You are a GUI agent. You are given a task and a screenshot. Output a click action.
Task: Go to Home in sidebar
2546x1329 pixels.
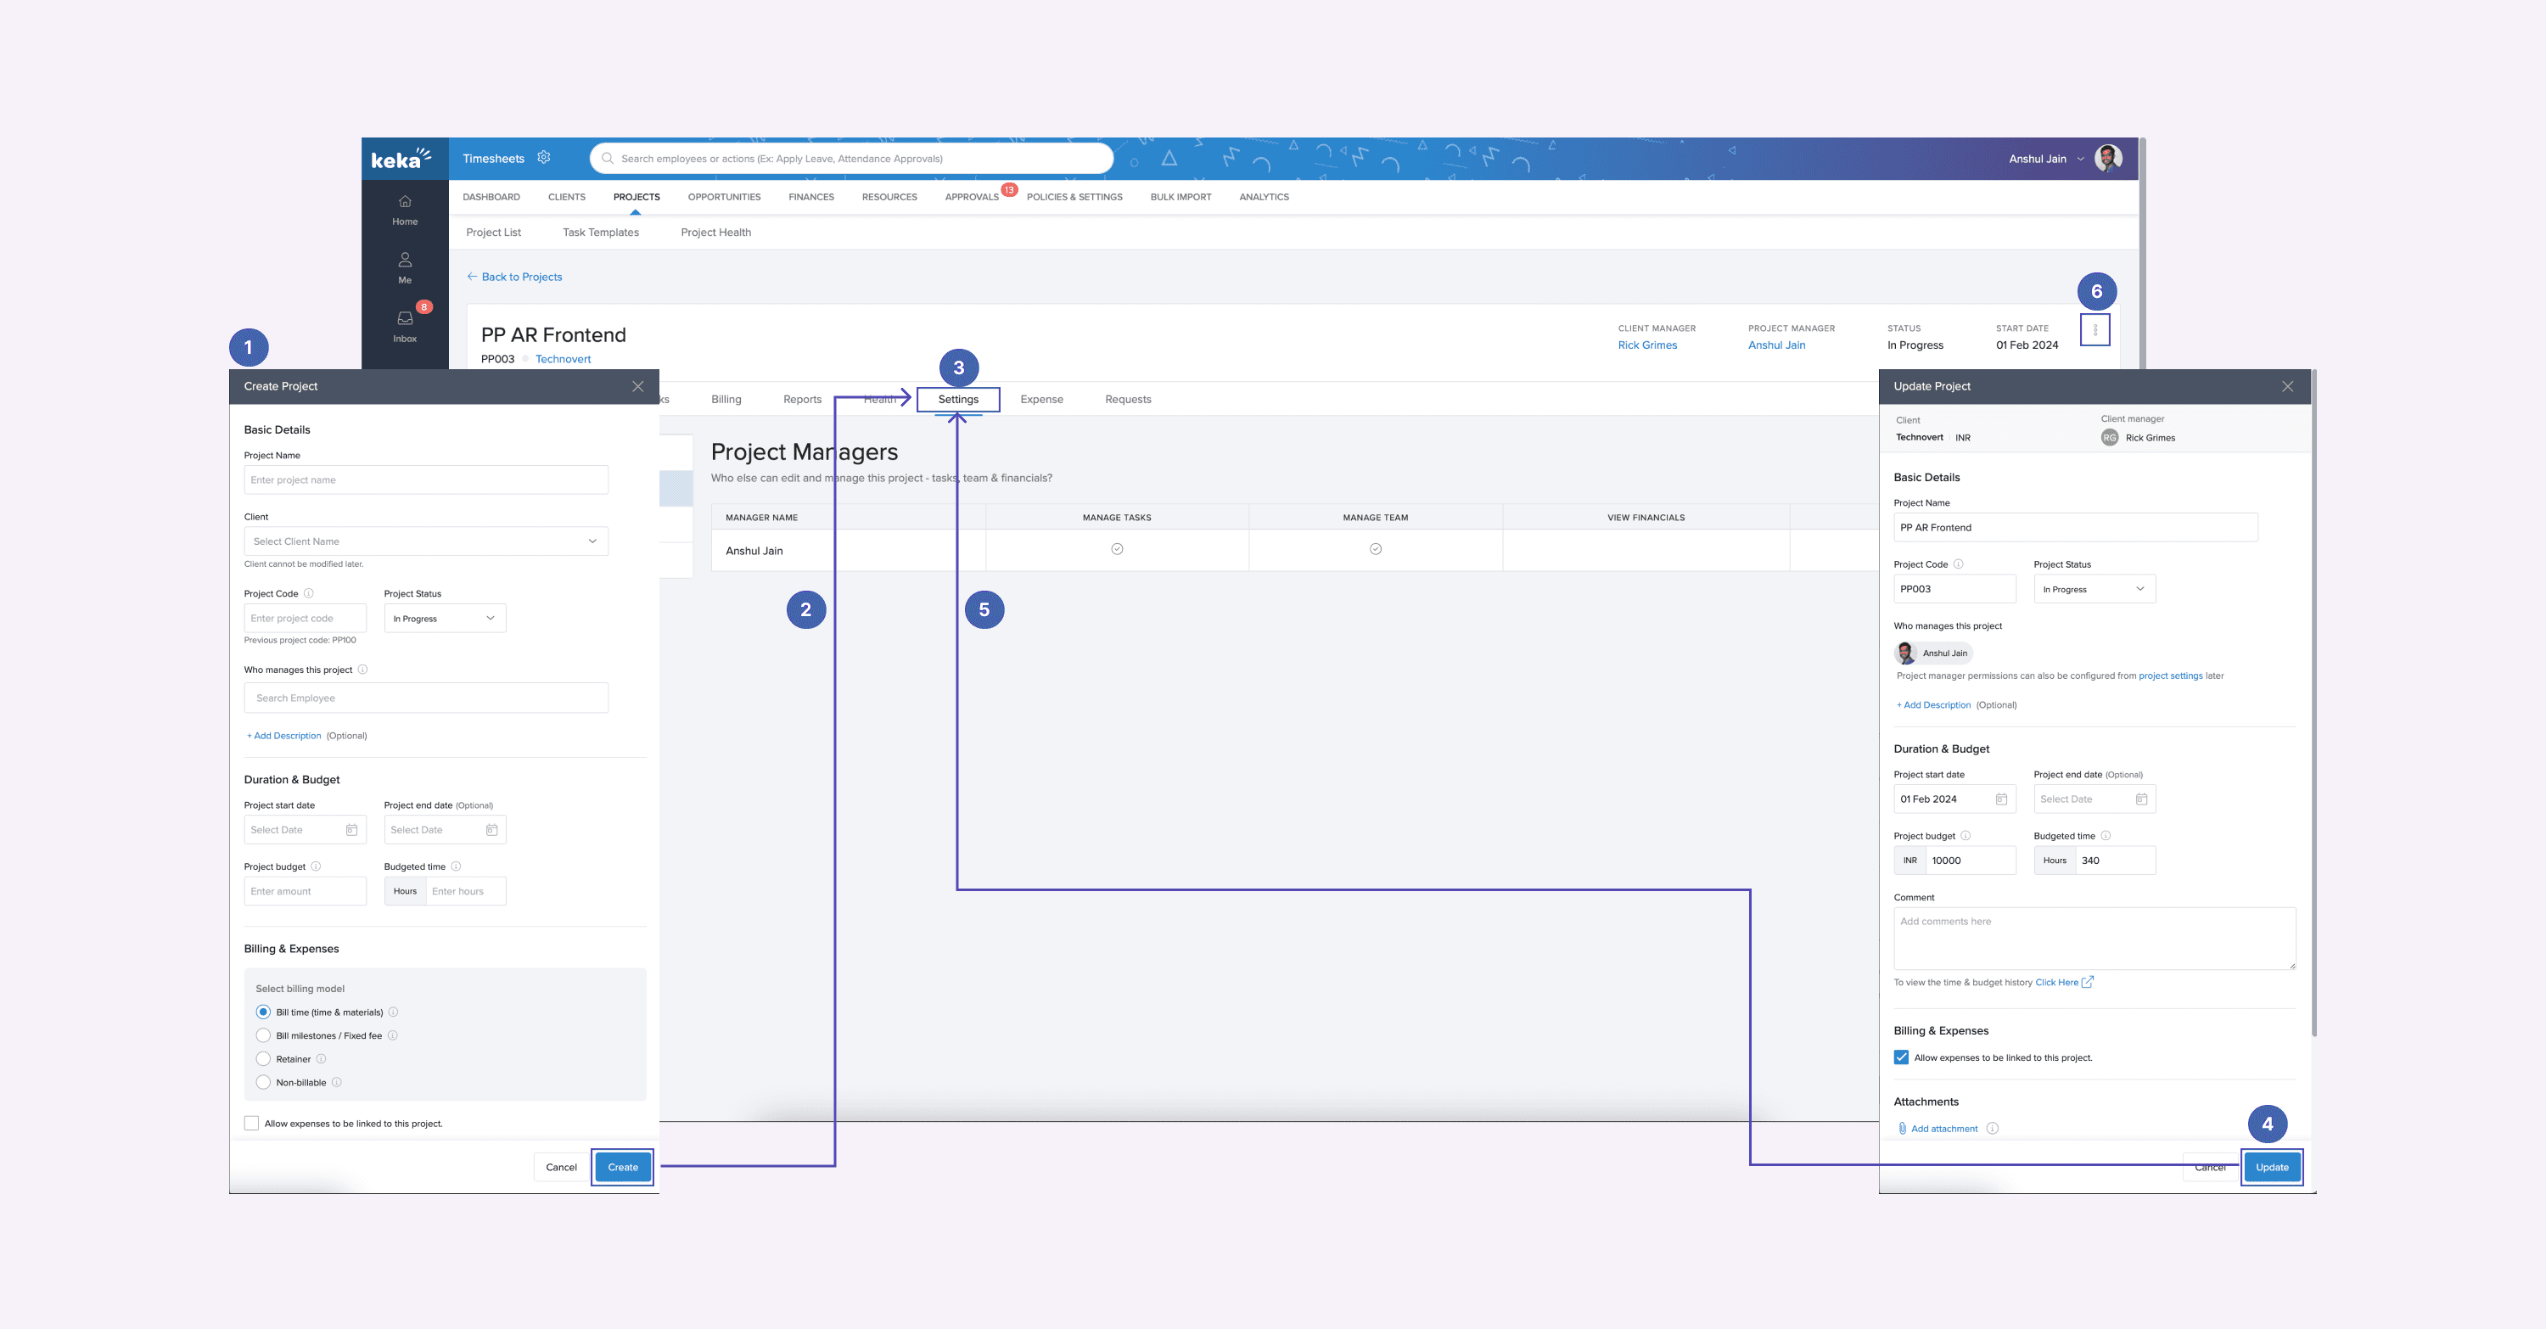404,210
